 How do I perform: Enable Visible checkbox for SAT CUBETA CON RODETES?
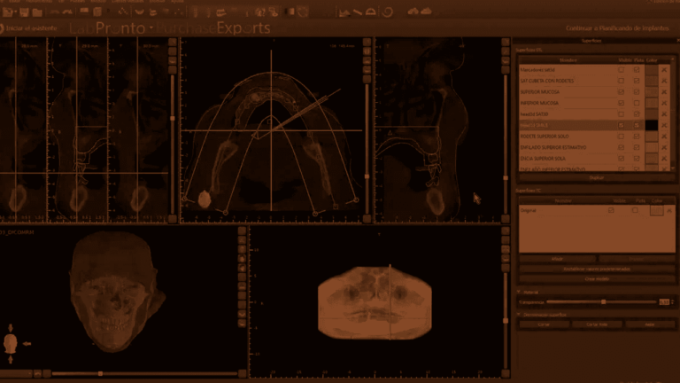point(621,81)
